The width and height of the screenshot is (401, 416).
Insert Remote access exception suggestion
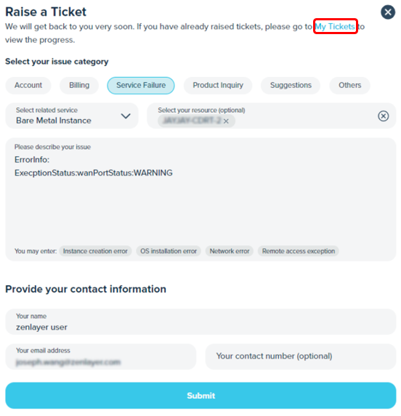[x=299, y=251]
